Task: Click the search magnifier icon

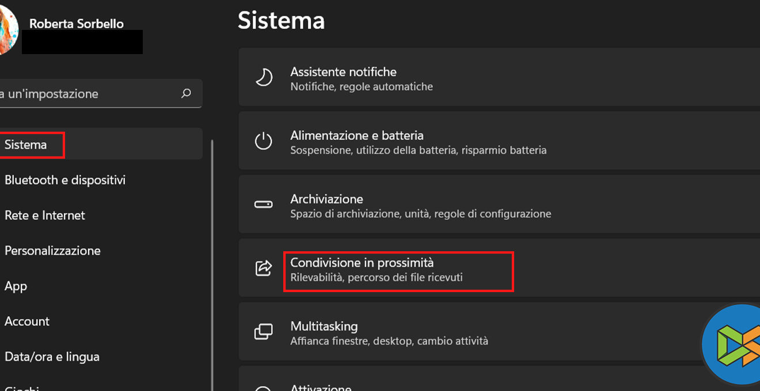Action: [x=186, y=93]
